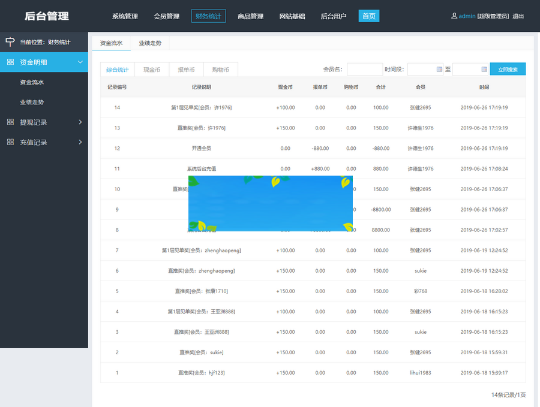Select 业绩走势 in the left sidebar
This screenshot has width=540, height=407.
pos(32,102)
